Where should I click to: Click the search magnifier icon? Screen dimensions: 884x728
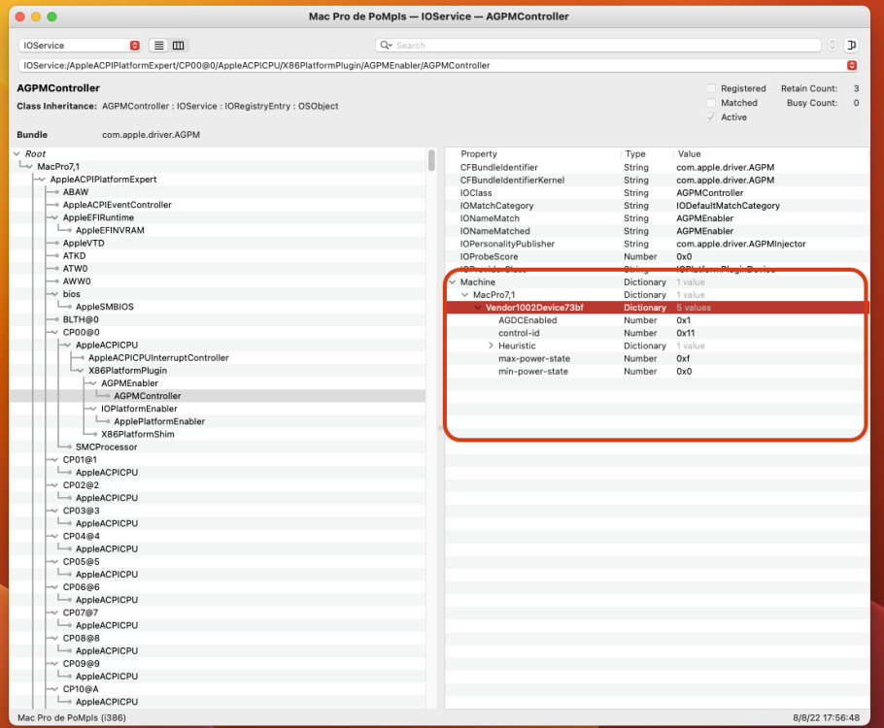click(x=386, y=45)
